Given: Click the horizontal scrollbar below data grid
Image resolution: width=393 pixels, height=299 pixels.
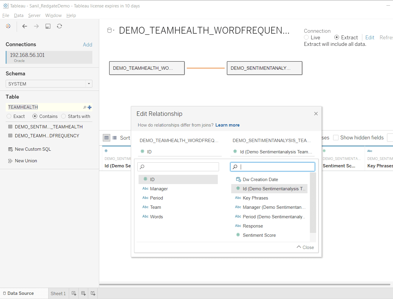Looking at the screenshot, I should [x=245, y=285].
